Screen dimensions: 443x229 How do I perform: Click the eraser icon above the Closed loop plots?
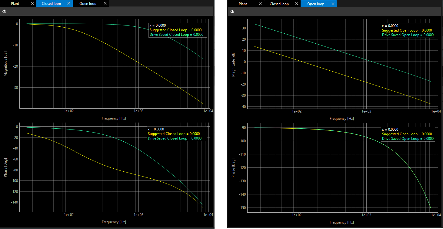(4, 11)
